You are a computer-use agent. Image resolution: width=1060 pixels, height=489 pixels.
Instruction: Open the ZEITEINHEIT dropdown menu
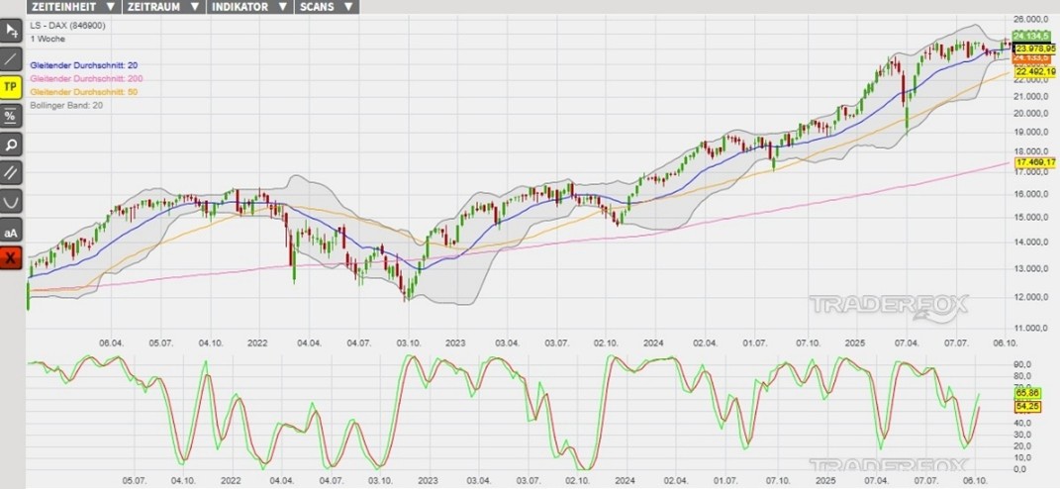point(72,6)
